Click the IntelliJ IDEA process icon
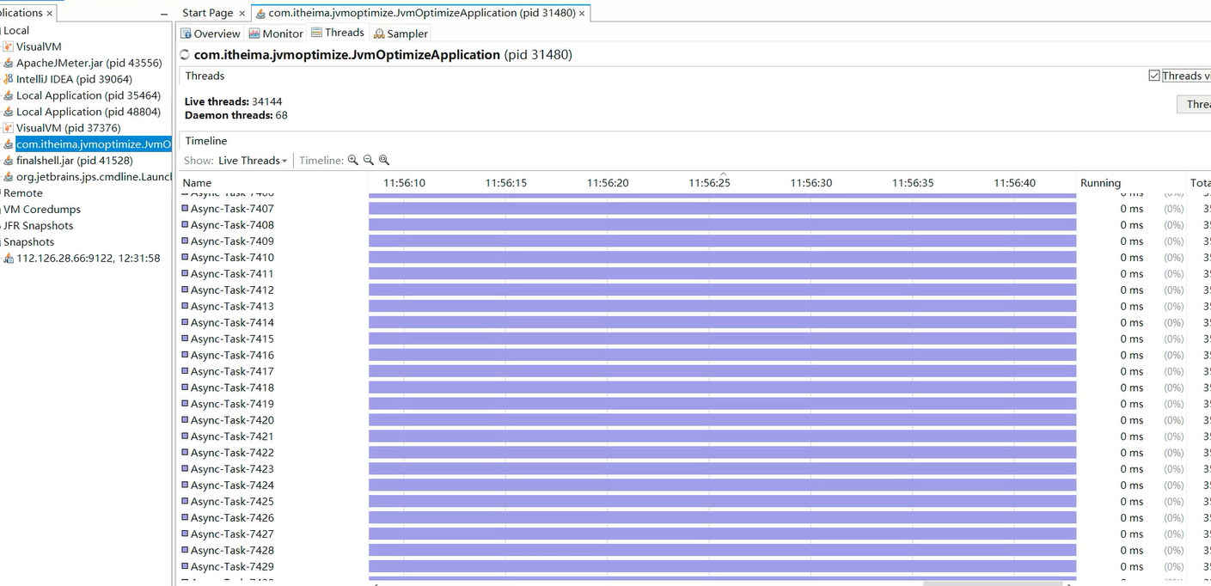 click(x=9, y=79)
